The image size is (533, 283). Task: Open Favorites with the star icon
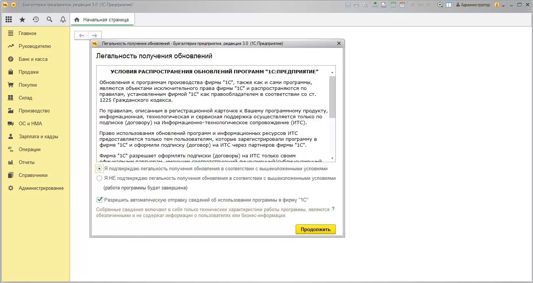click(22, 20)
